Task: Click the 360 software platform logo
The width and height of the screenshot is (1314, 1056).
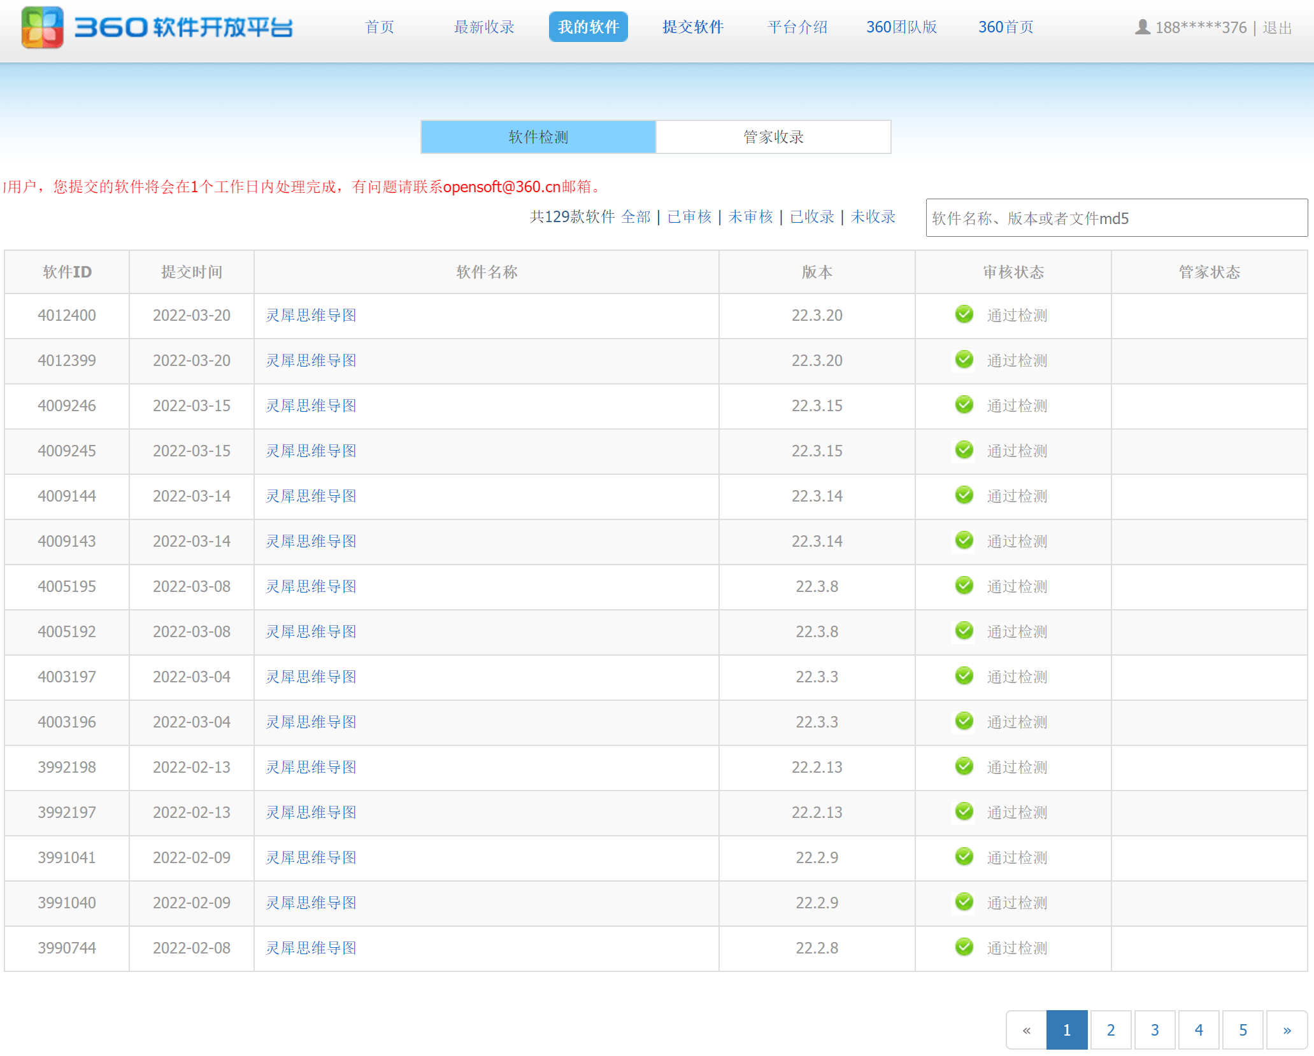Action: tap(157, 27)
